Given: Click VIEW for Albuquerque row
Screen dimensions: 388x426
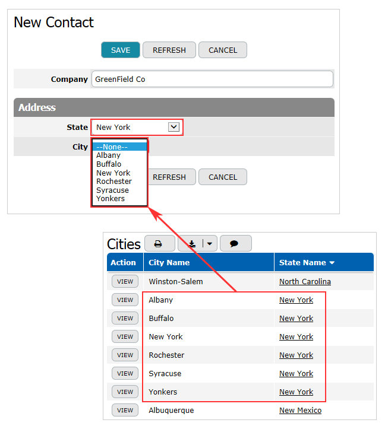Looking at the screenshot, I should point(125,410).
